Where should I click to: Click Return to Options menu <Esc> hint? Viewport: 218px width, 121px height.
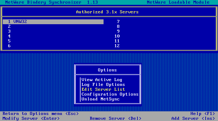point(41,114)
